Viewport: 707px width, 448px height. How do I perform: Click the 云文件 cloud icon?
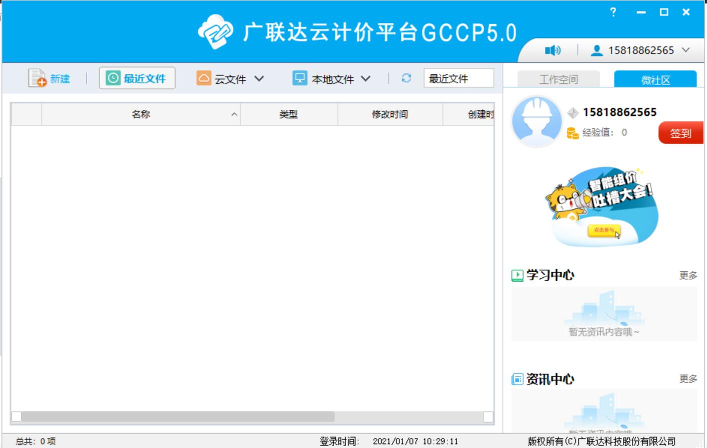[x=203, y=78]
